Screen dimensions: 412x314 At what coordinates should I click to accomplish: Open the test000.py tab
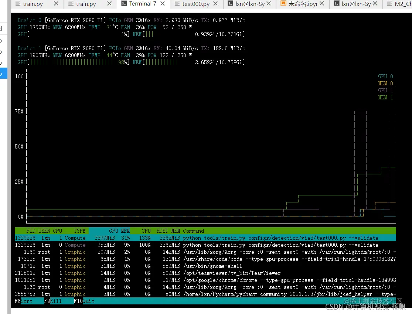pos(196,4)
